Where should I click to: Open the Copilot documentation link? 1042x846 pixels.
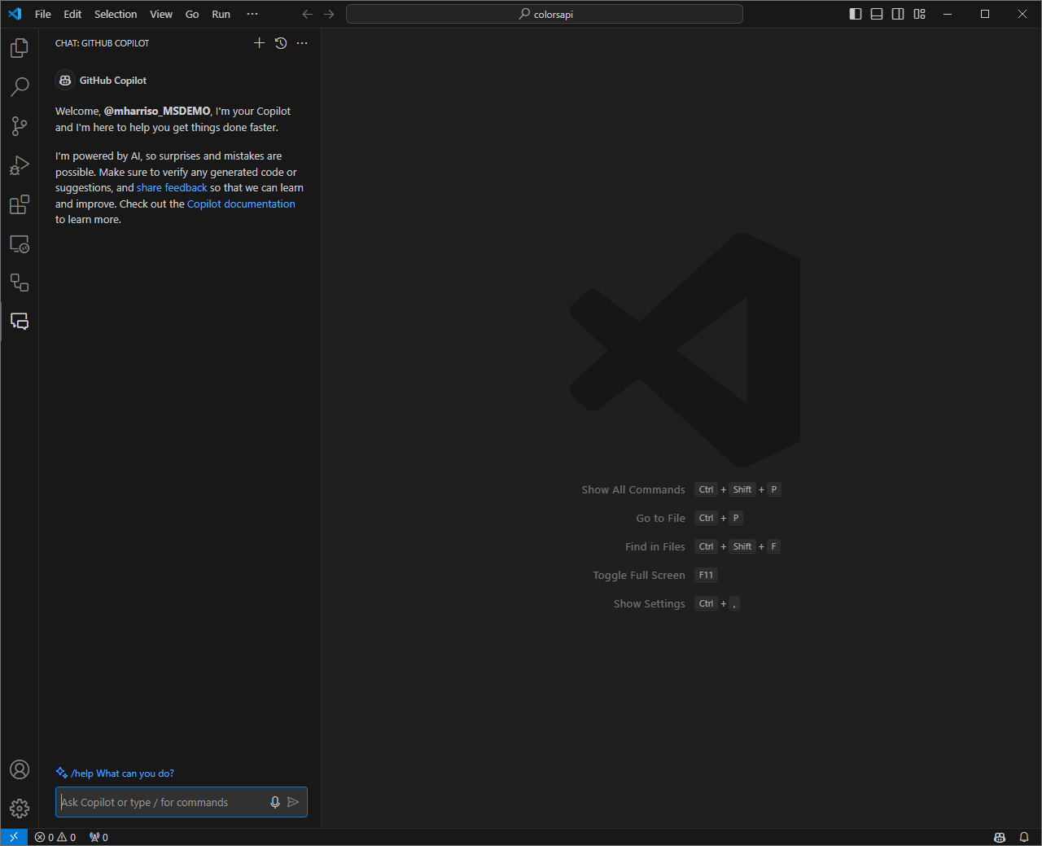(x=241, y=204)
